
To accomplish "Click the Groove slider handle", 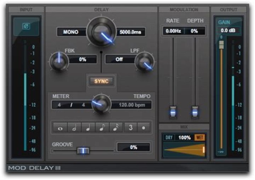I will tap(83, 151).
